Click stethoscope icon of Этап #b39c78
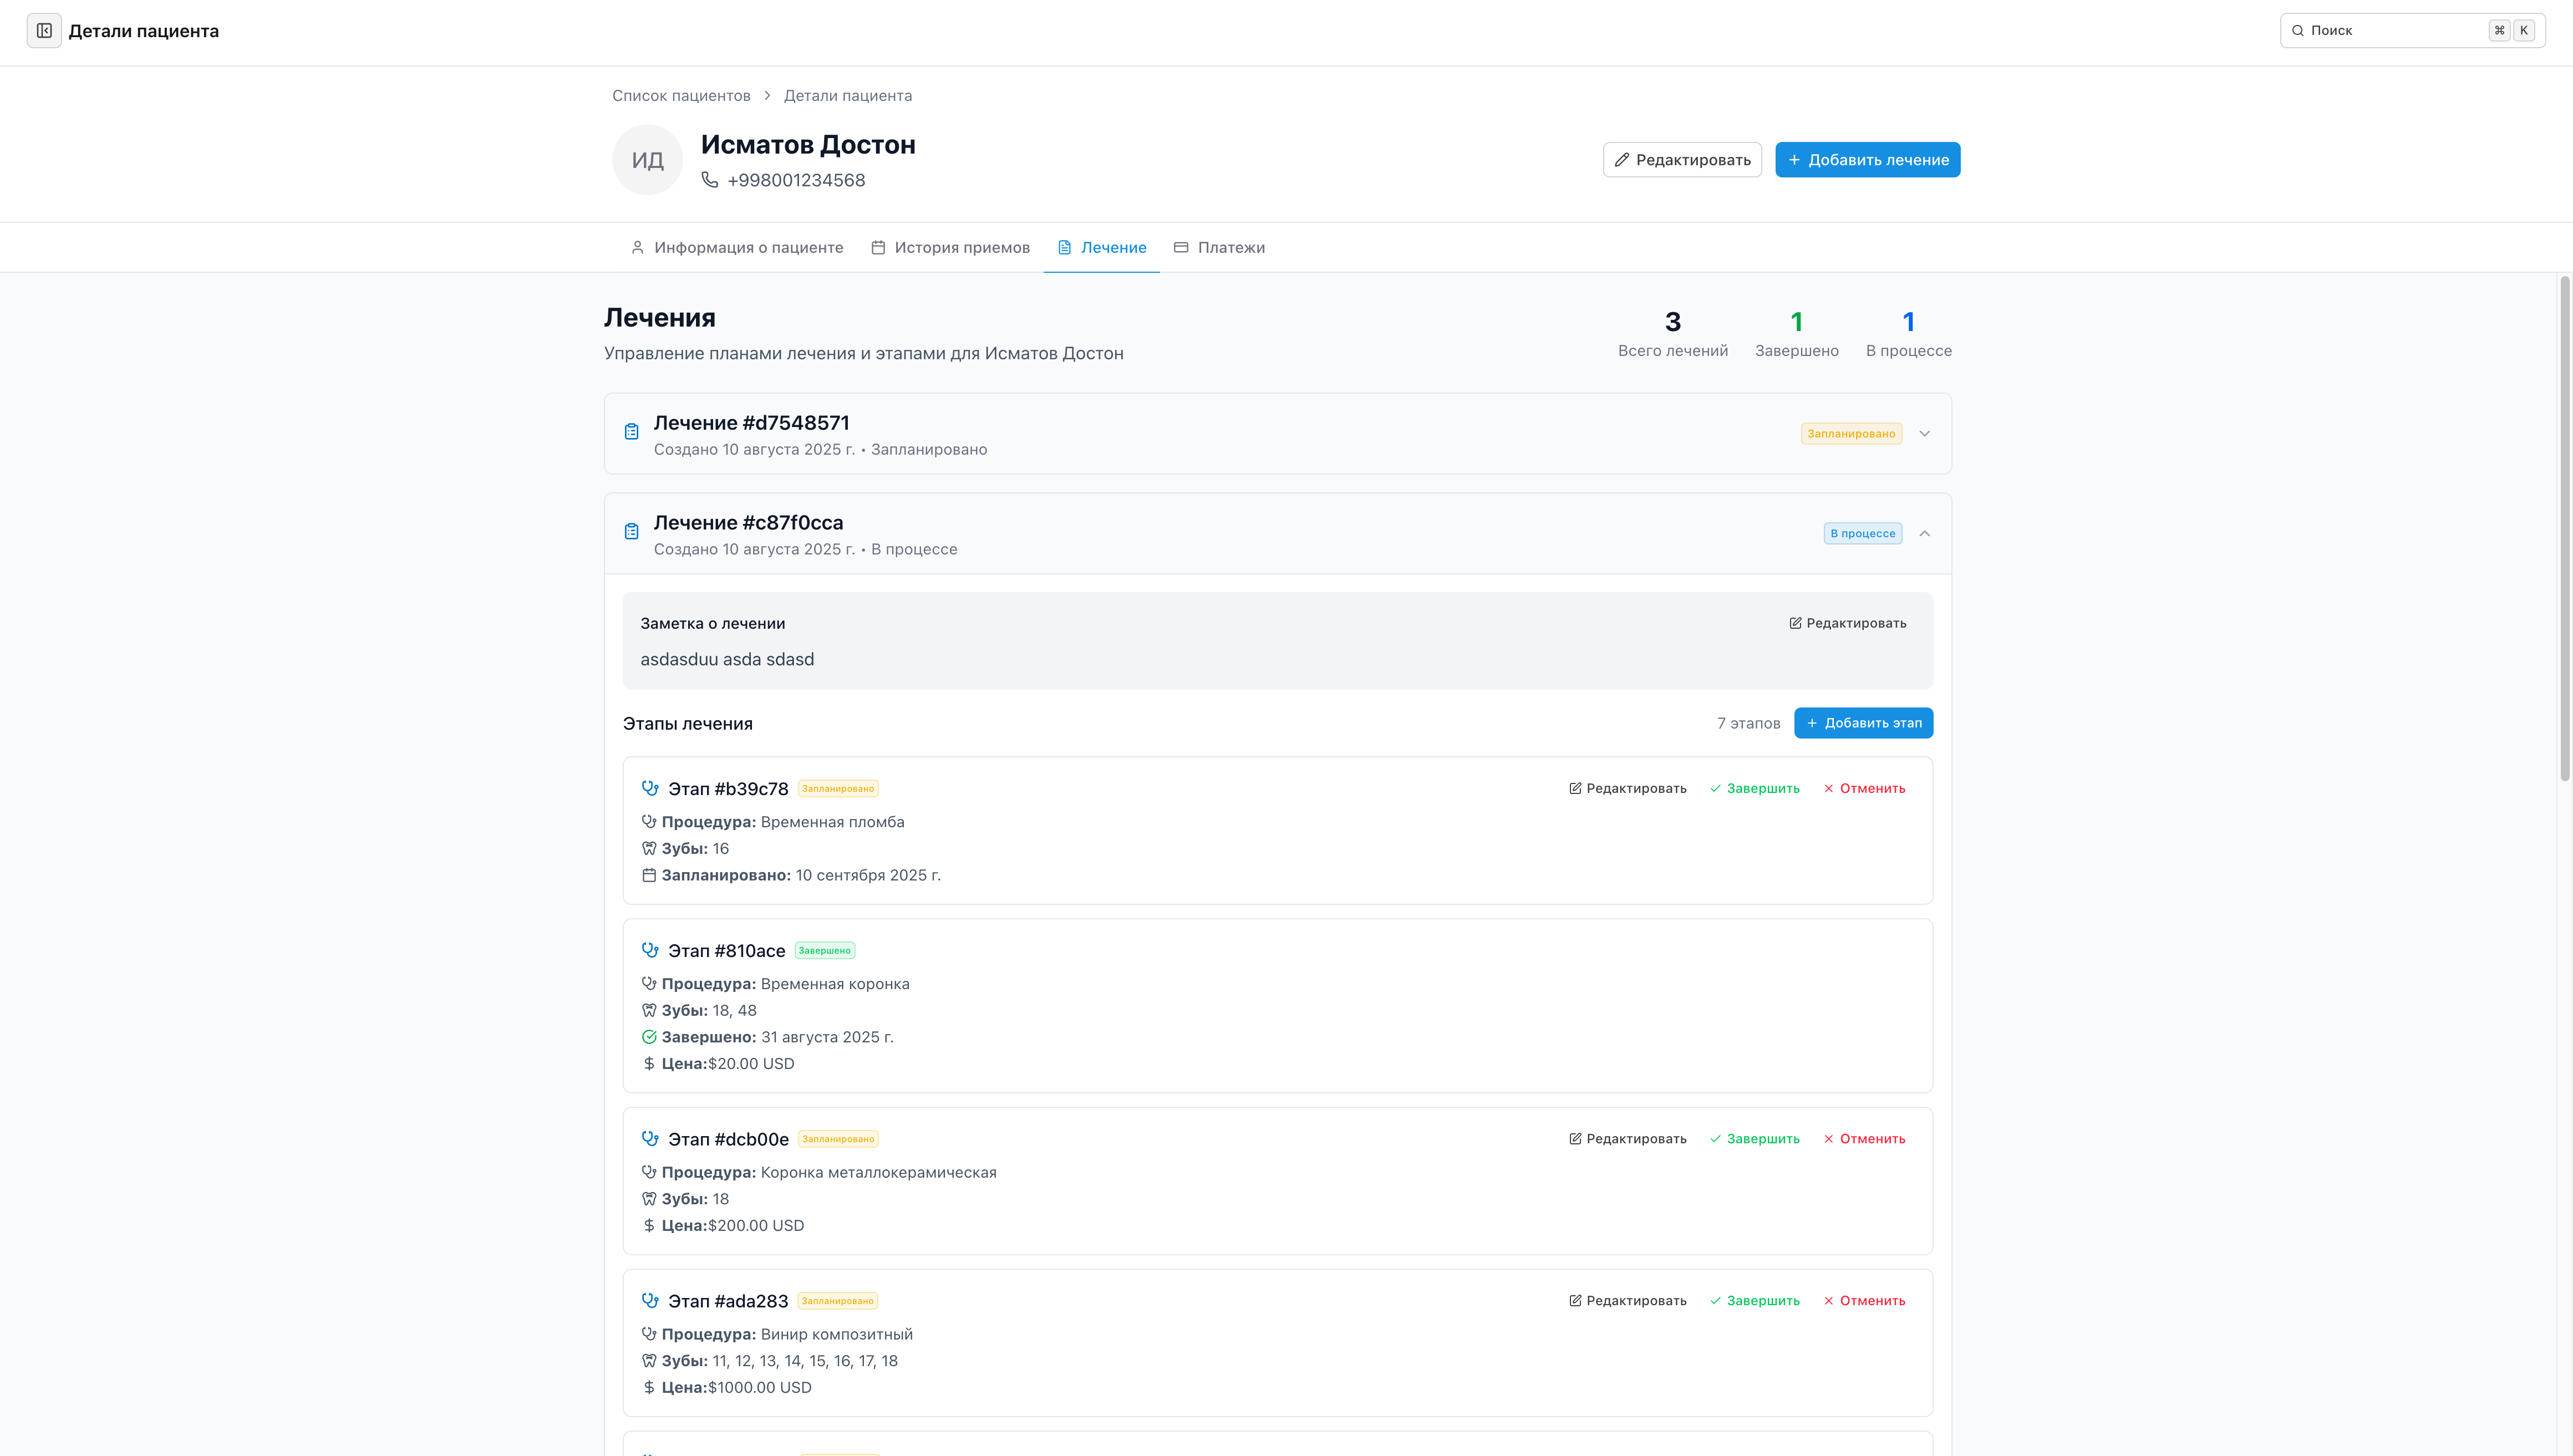Image resolution: width=2573 pixels, height=1456 pixels. (x=650, y=788)
